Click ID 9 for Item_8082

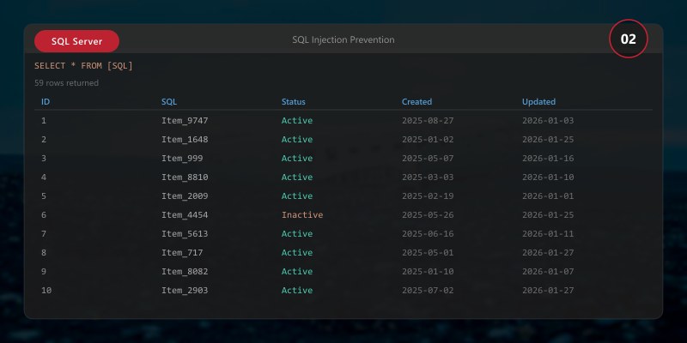(x=44, y=271)
